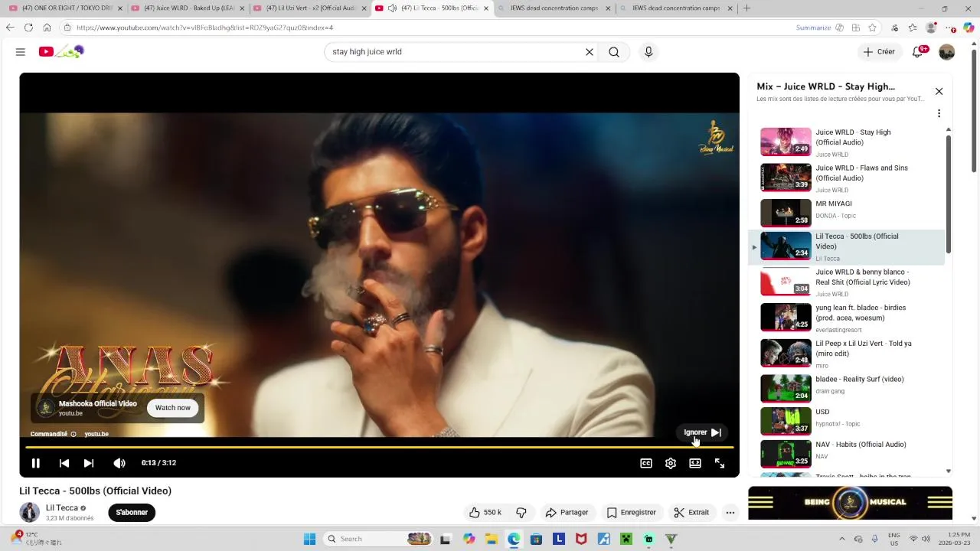Skip to the next video in playlist

(x=89, y=463)
